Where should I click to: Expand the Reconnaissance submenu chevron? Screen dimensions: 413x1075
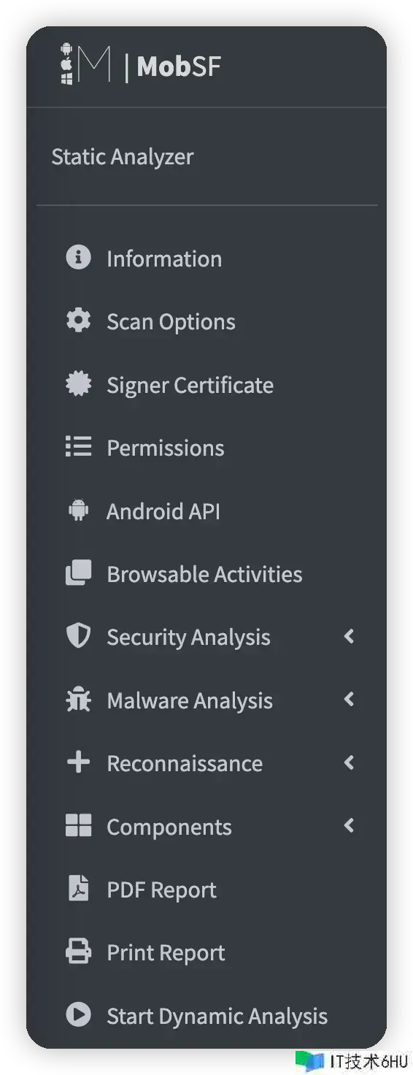[x=349, y=762]
